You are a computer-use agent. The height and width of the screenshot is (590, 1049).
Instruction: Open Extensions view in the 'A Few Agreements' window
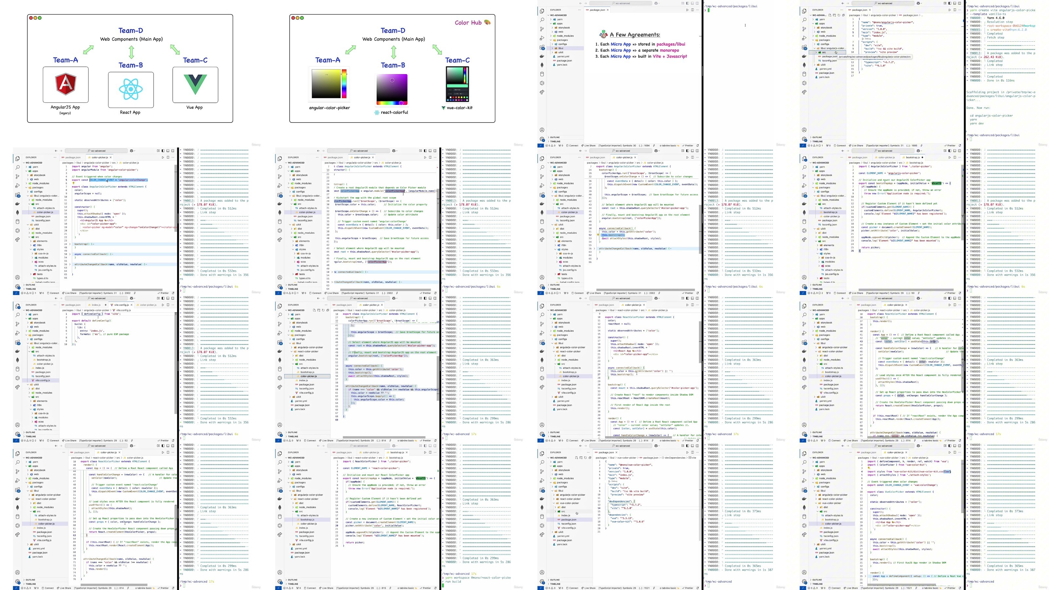click(x=542, y=47)
